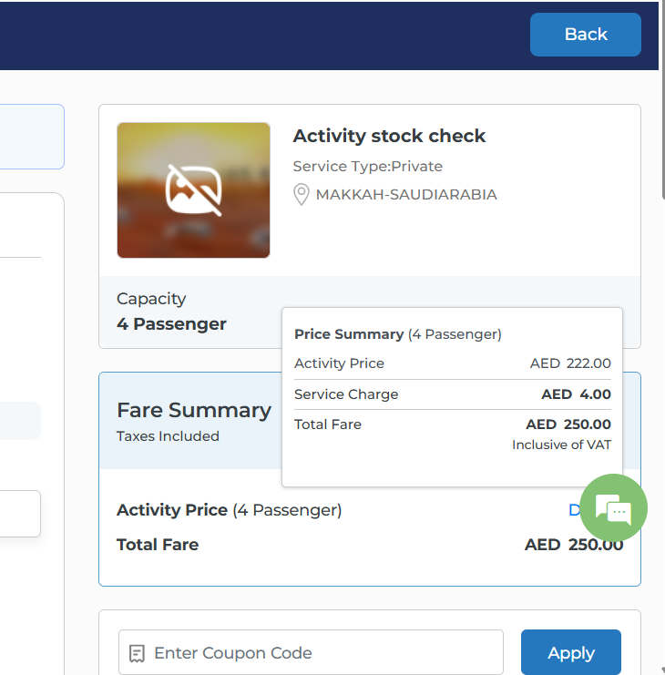Click the vertical scrollbar thumb

pyautogui.click(x=660, y=137)
